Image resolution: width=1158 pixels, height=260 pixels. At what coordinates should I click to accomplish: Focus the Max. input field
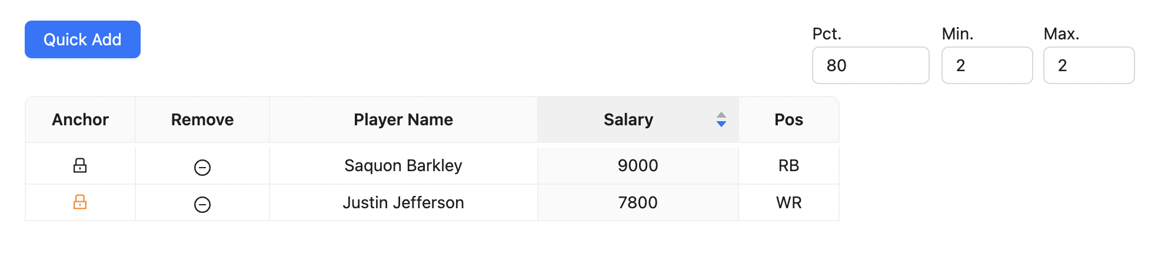(x=1089, y=65)
